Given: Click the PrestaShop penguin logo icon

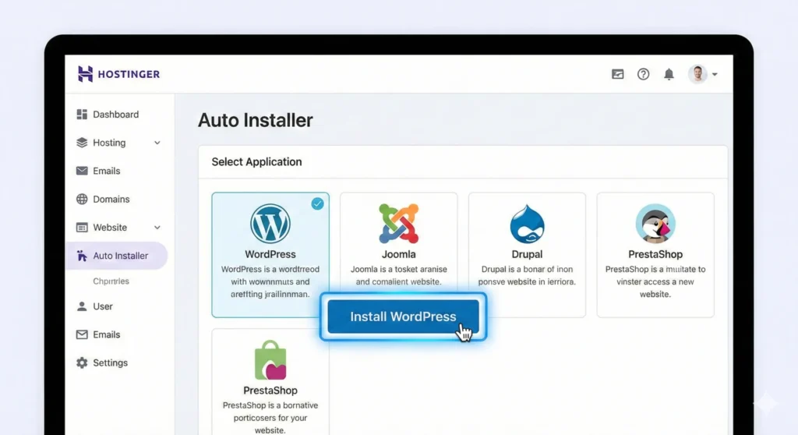Looking at the screenshot, I should (x=655, y=223).
